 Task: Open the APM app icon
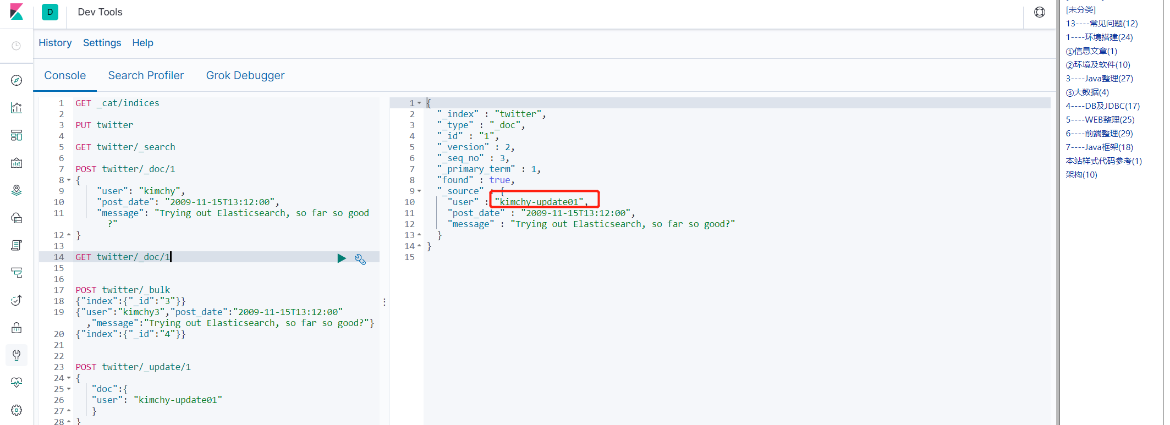17,273
